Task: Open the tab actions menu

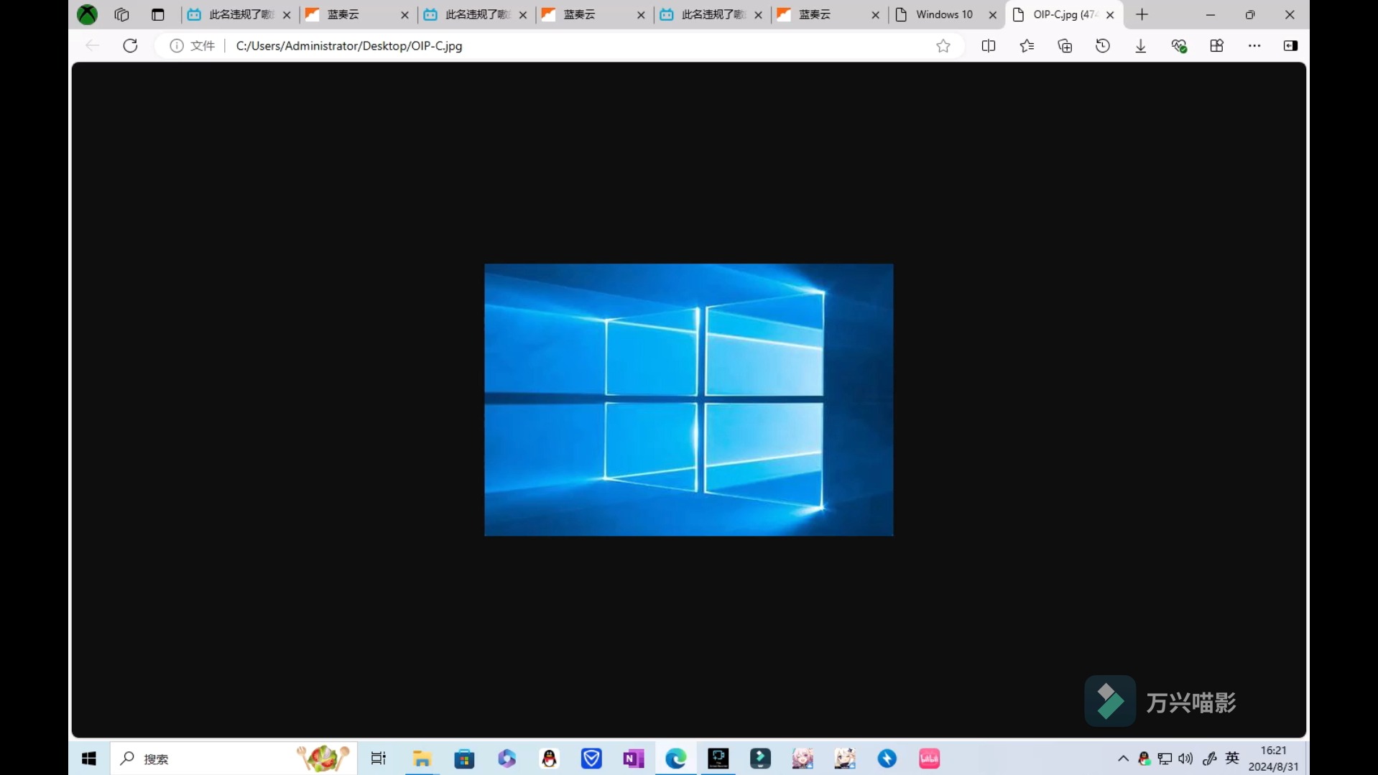Action: 158,14
